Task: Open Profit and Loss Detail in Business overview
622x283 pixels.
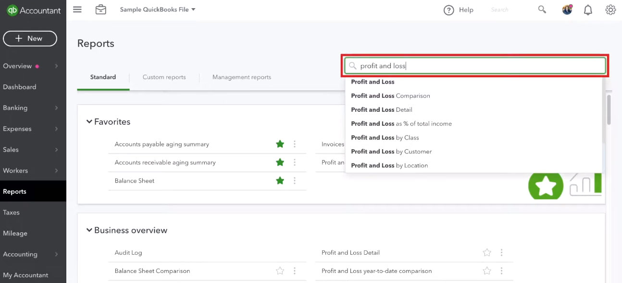Action: (x=350, y=253)
